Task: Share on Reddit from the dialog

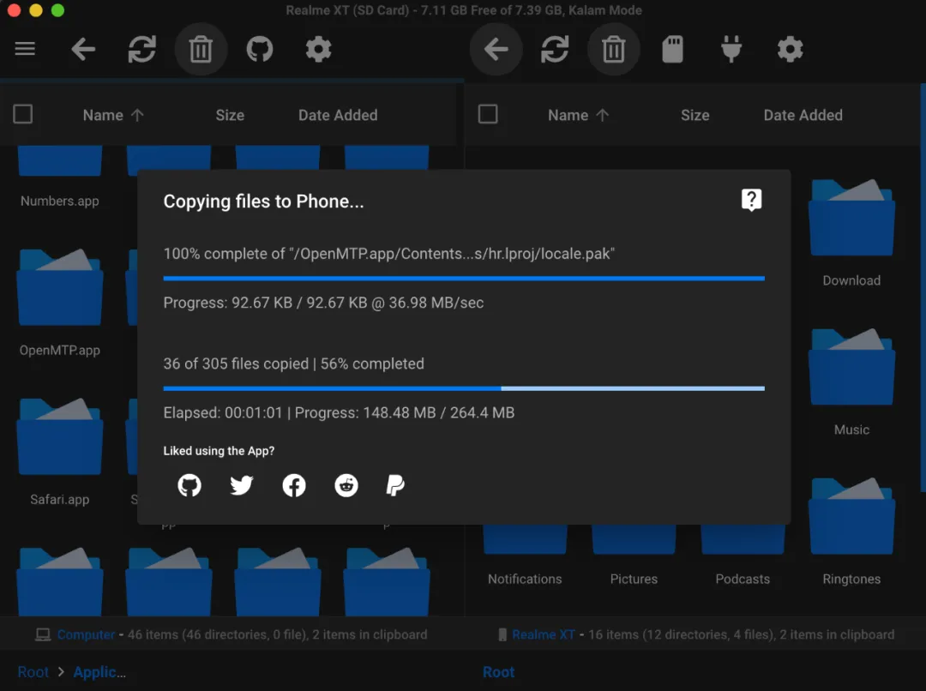Action: tap(346, 485)
